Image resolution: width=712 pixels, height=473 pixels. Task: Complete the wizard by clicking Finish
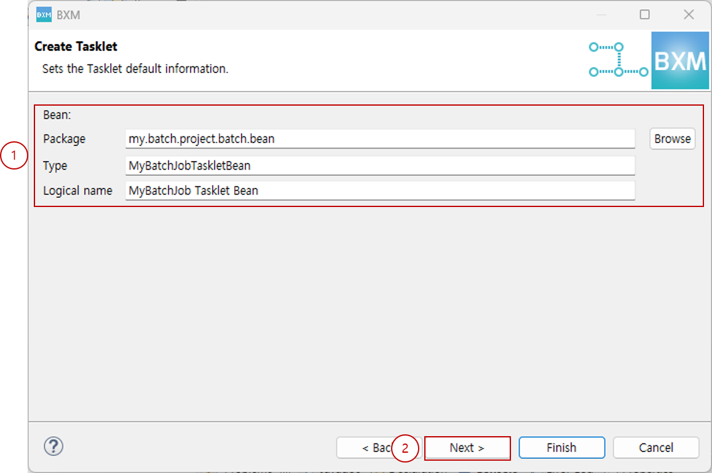pos(561,448)
